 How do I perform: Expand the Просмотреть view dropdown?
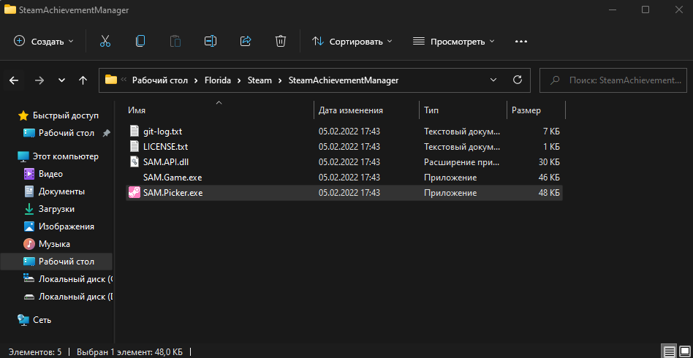point(454,42)
